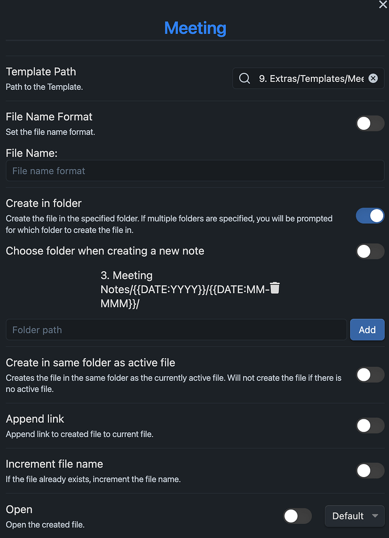The width and height of the screenshot is (389, 538).
Task: Click the search icon in Template Path
Action: click(244, 78)
